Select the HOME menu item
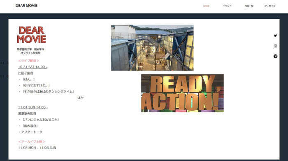Image resolution: width=288 pixels, height=161 pixels. 206,6
